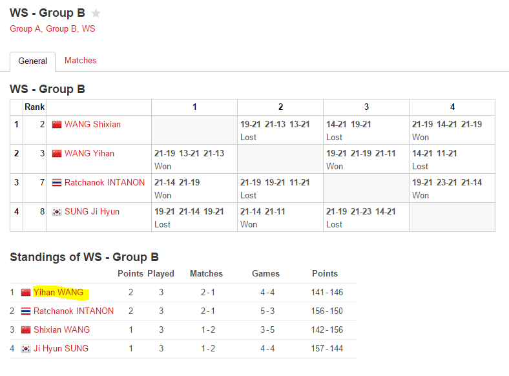Open highlighted Yihan WANG standings link
Viewport: 509px width, 376px height.
tap(58, 292)
